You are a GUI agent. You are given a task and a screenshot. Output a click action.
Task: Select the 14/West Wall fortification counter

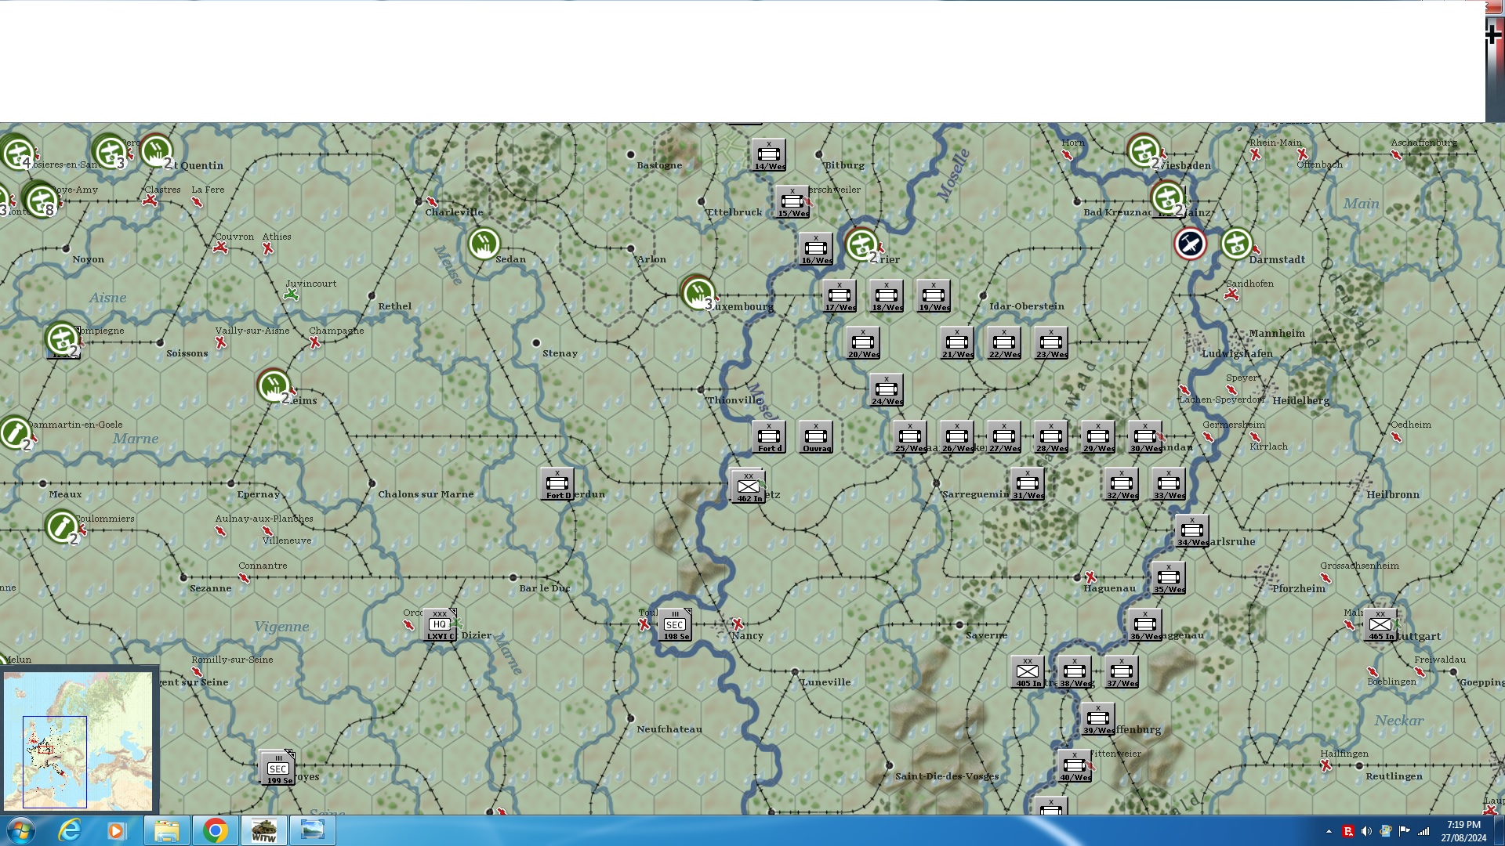pyautogui.click(x=769, y=155)
